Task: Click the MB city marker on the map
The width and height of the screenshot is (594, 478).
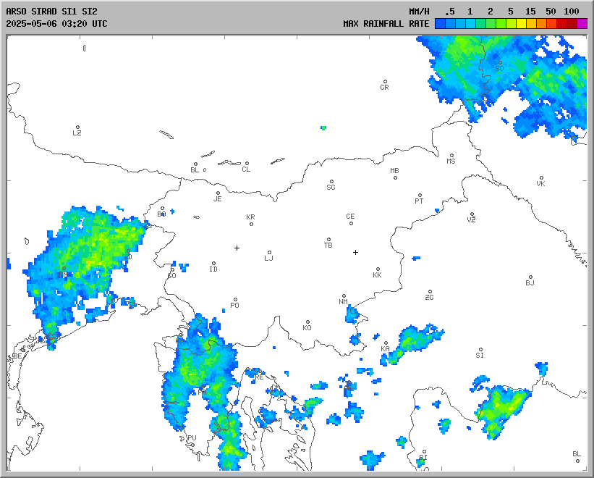Action: [x=395, y=177]
